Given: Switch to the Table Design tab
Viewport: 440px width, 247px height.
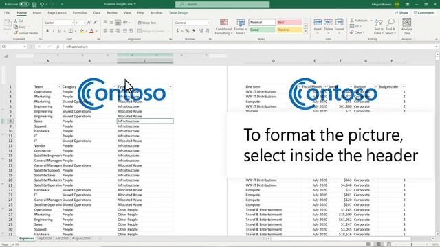Looking at the screenshot, I should pos(179,13).
